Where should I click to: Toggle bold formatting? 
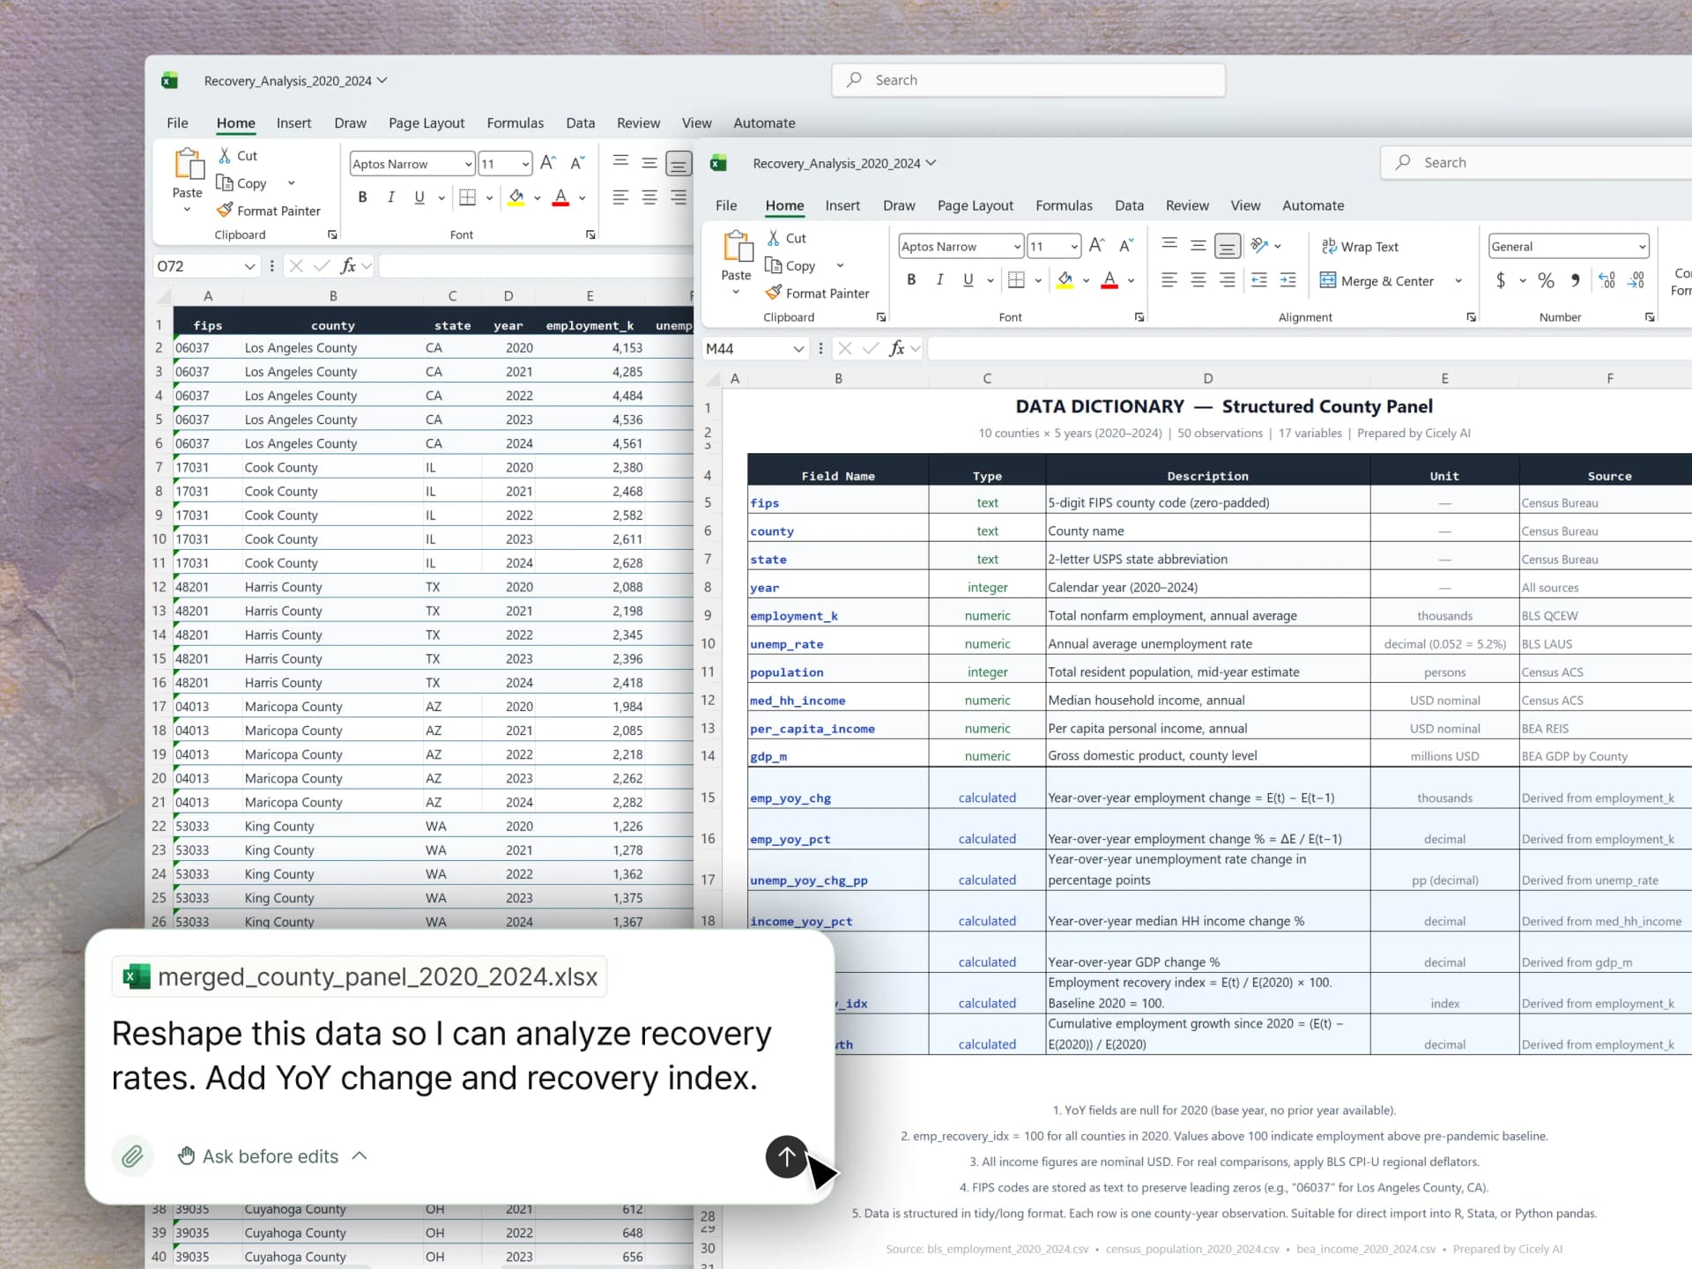click(911, 279)
